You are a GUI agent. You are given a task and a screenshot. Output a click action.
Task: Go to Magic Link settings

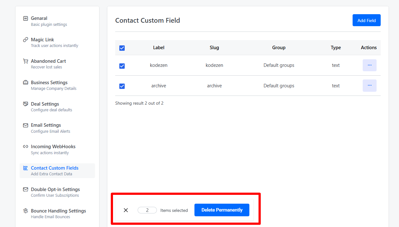click(x=57, y=43)
